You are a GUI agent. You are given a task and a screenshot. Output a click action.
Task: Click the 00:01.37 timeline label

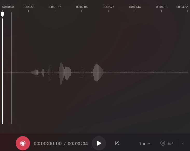click(x=55, y=7)
